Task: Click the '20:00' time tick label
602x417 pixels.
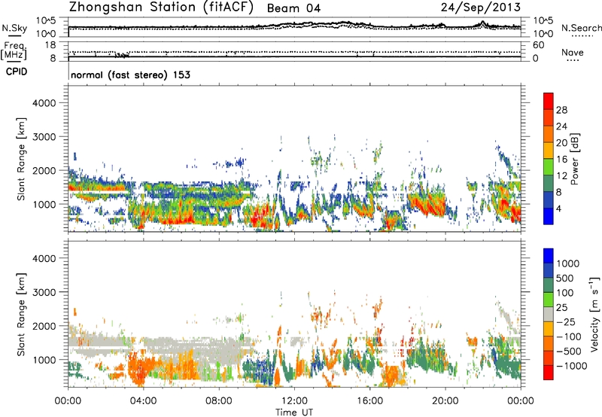Action: (445, 401)
